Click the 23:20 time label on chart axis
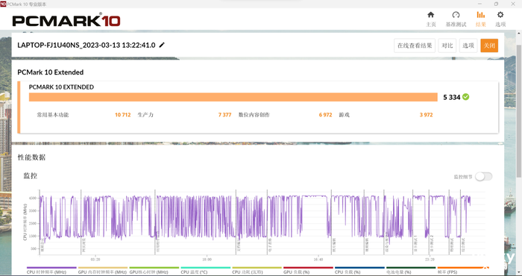Viewport: 522px width, 276px height. click(430, 260)
